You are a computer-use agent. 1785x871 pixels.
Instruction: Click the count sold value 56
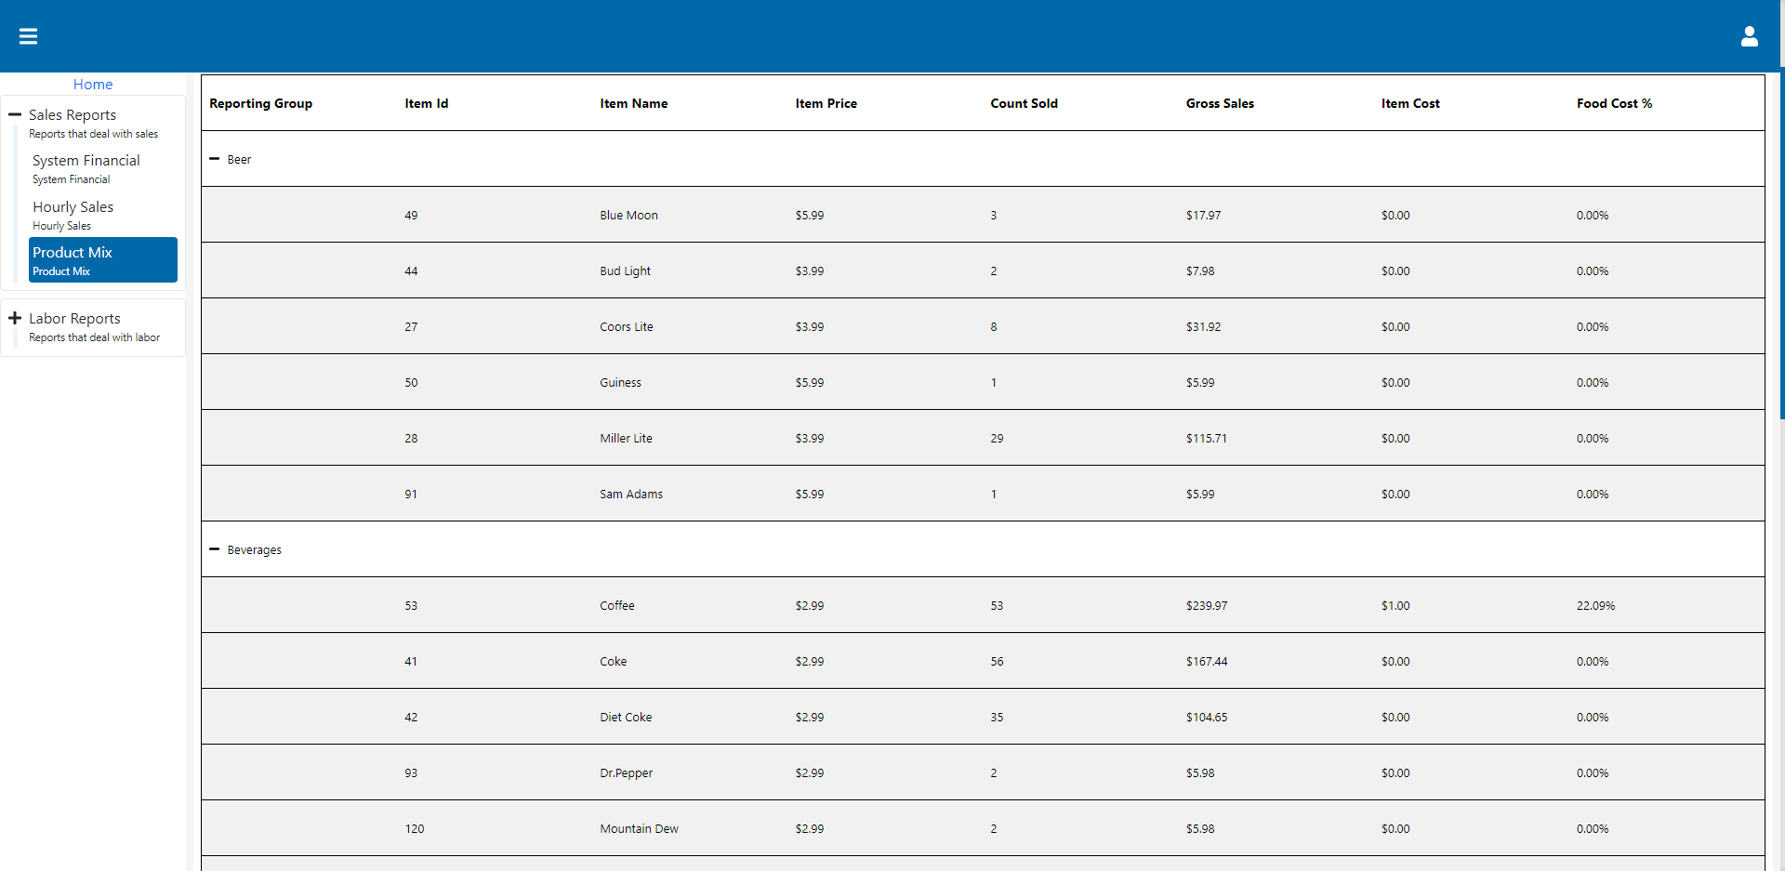pyautogui.click(x=997, y=661)
